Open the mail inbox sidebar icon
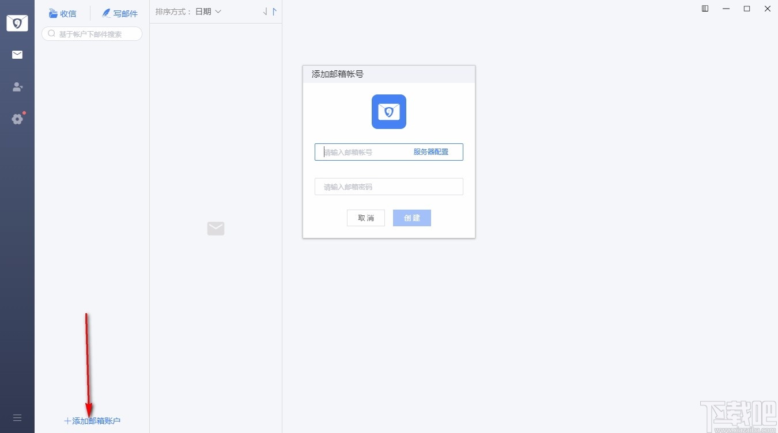Screen dimensions: 778x433 point(17,55)
